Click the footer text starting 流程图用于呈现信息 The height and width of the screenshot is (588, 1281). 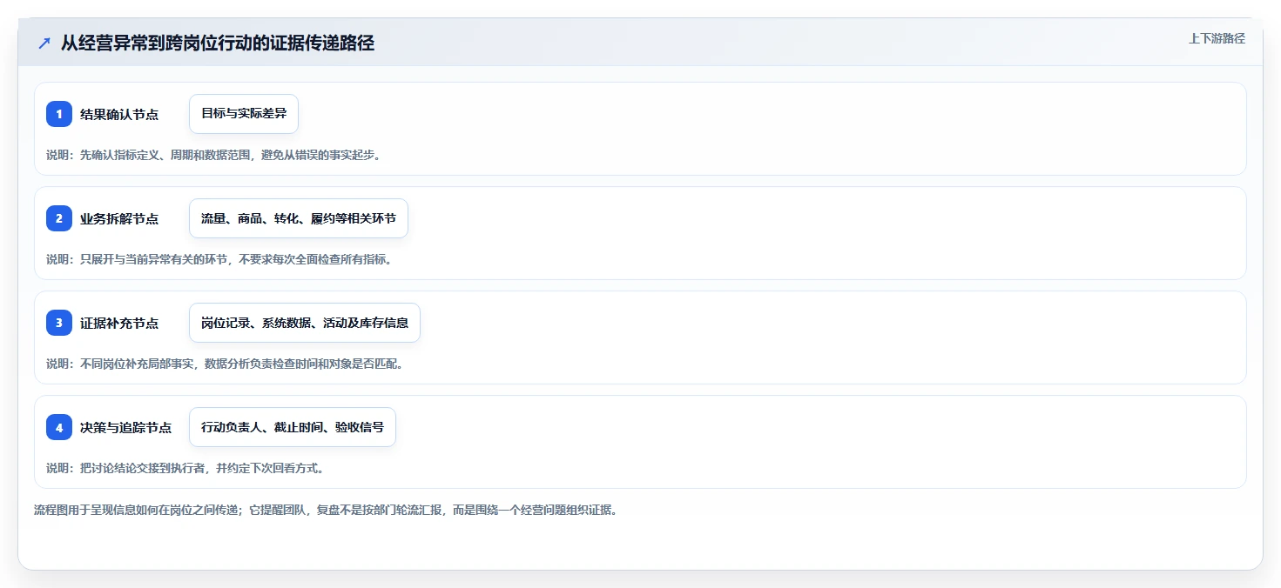326,510
